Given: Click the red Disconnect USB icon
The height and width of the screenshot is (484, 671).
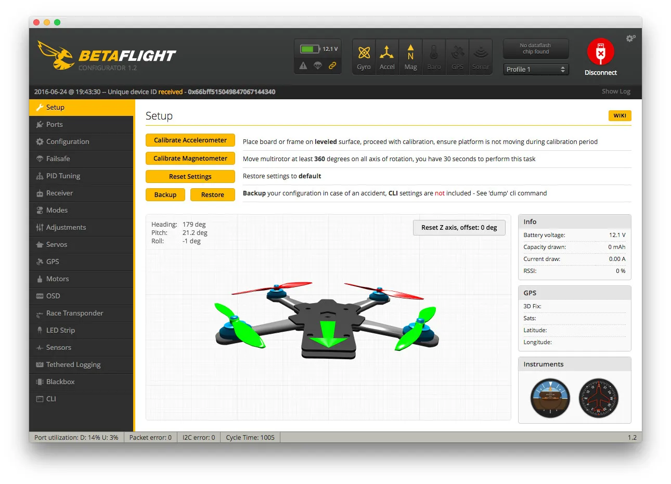Looking at the screenshot, I should click(x=600, y=53).
